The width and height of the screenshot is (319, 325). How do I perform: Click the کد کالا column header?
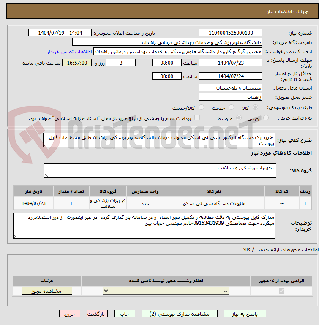pos(282,191)
